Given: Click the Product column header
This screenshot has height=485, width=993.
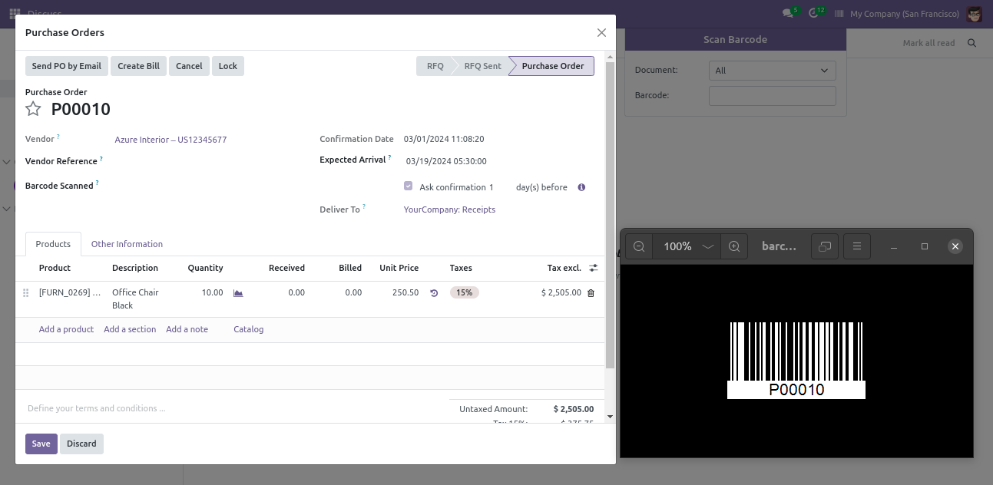Looking at the screenshot, I should click(55, 268).
